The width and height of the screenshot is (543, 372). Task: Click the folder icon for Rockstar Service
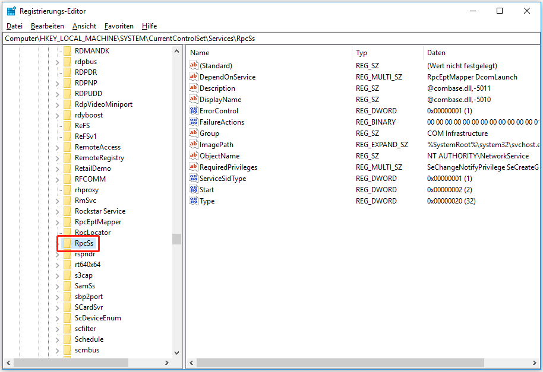pyautogui.click(x=67, y=211)
